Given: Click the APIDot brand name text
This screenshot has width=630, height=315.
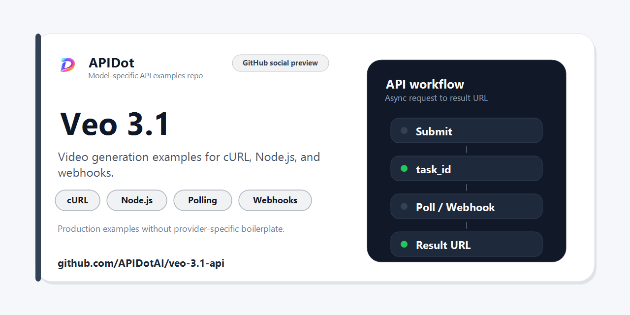Looking at the screenshot, I should 111,63.
